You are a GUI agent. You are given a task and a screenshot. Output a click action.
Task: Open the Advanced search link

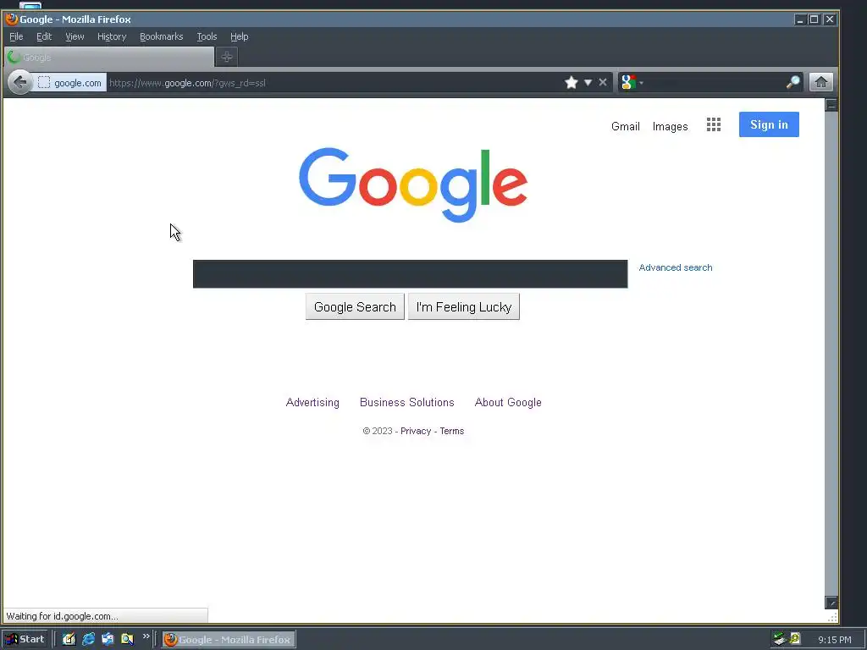[x=676, y=267]
